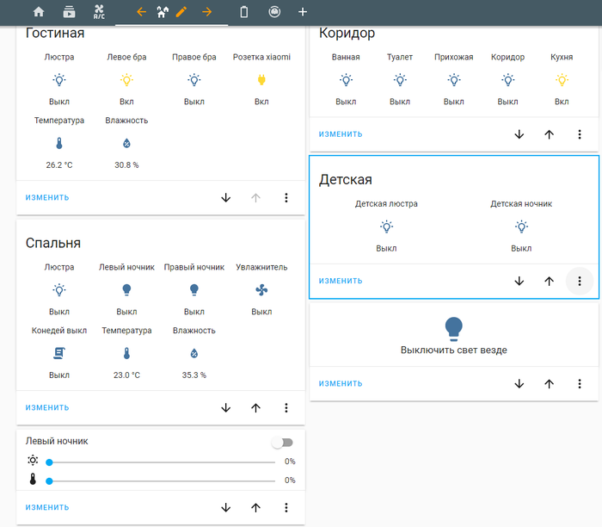Image resolution: width=602 pixels, height=527 pixels.
Task: Open the Гостиная card options menu
Action: point(286,197)
